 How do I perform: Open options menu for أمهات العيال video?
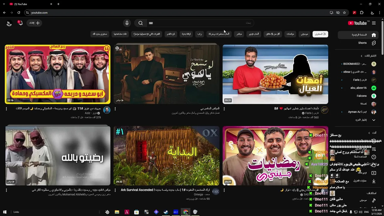coord(224,109)
